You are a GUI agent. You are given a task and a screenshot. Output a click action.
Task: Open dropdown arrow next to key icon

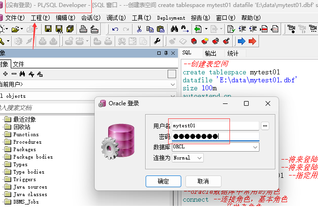click(8, 41)
